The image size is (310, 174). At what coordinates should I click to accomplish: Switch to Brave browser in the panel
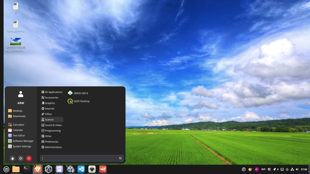tap(38, 169)
